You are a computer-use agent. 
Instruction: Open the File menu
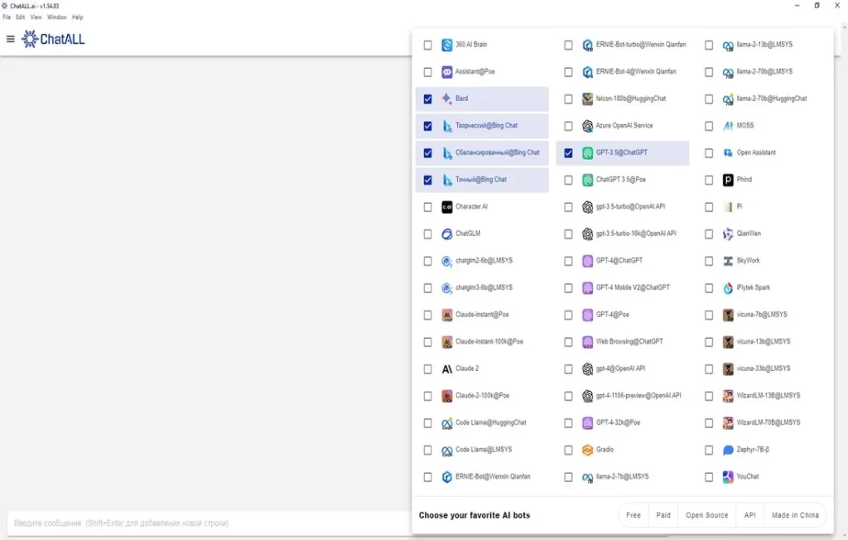coord(7,17)
